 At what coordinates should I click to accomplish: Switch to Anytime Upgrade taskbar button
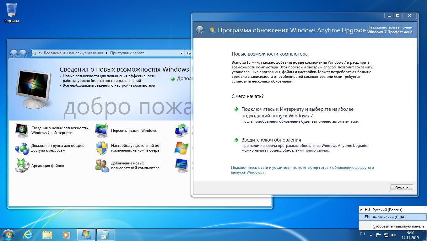pyautogui.click(x=86, y=235)
